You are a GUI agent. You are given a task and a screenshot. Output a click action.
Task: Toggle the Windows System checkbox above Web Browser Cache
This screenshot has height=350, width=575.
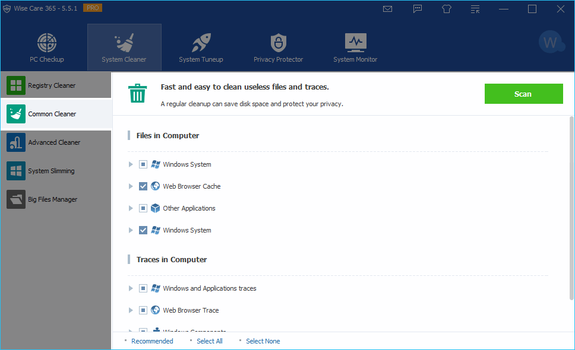tap(143, 164)
